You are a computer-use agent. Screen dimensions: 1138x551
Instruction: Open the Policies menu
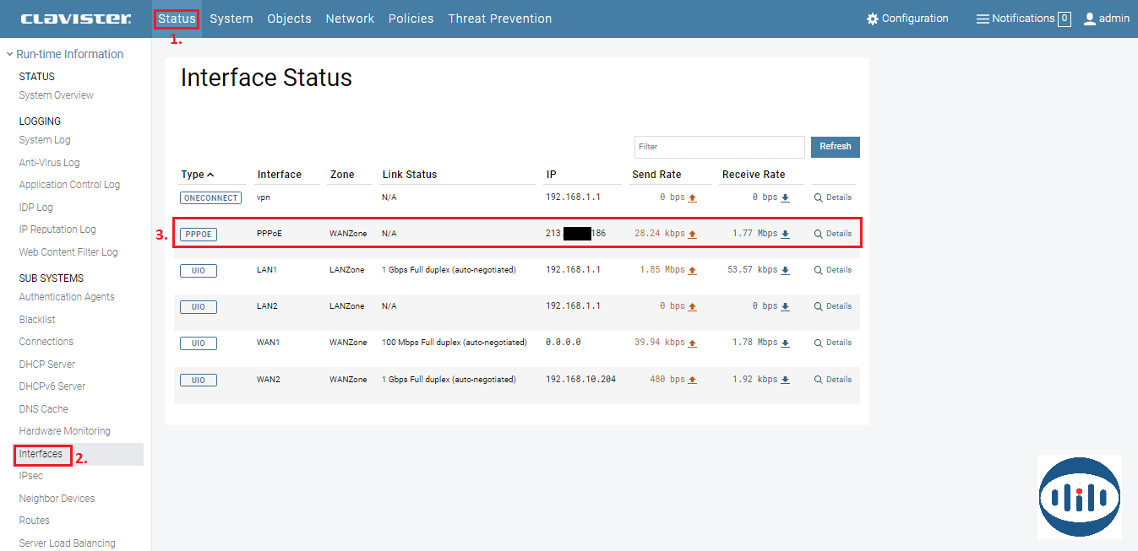click(x=411, y=19)
